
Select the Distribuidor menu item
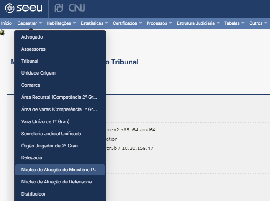click(33, 194)
